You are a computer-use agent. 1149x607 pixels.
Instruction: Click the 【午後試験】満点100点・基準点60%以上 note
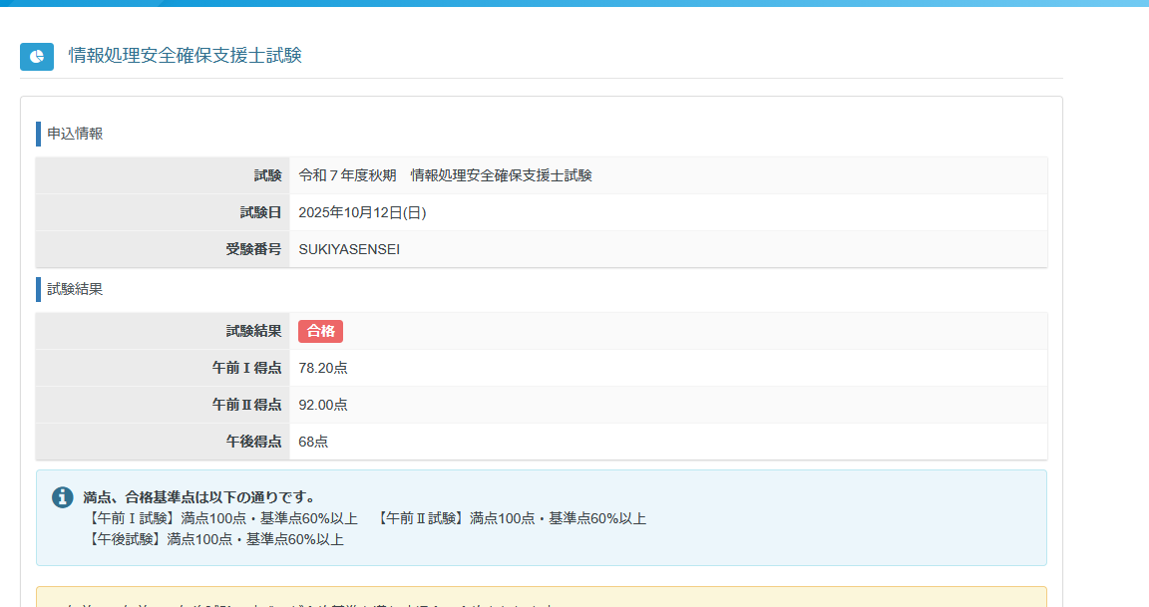[x=214, y=539]
